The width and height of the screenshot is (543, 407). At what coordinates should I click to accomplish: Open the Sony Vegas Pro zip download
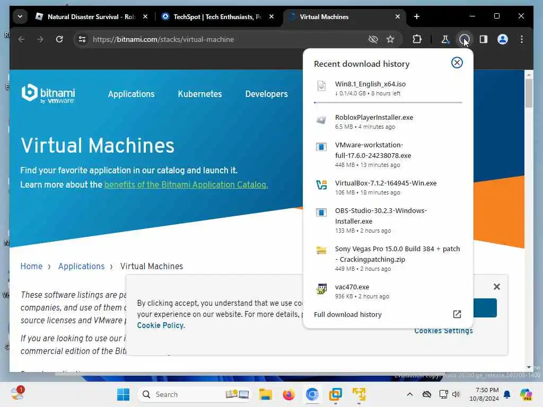click(388, 258)
